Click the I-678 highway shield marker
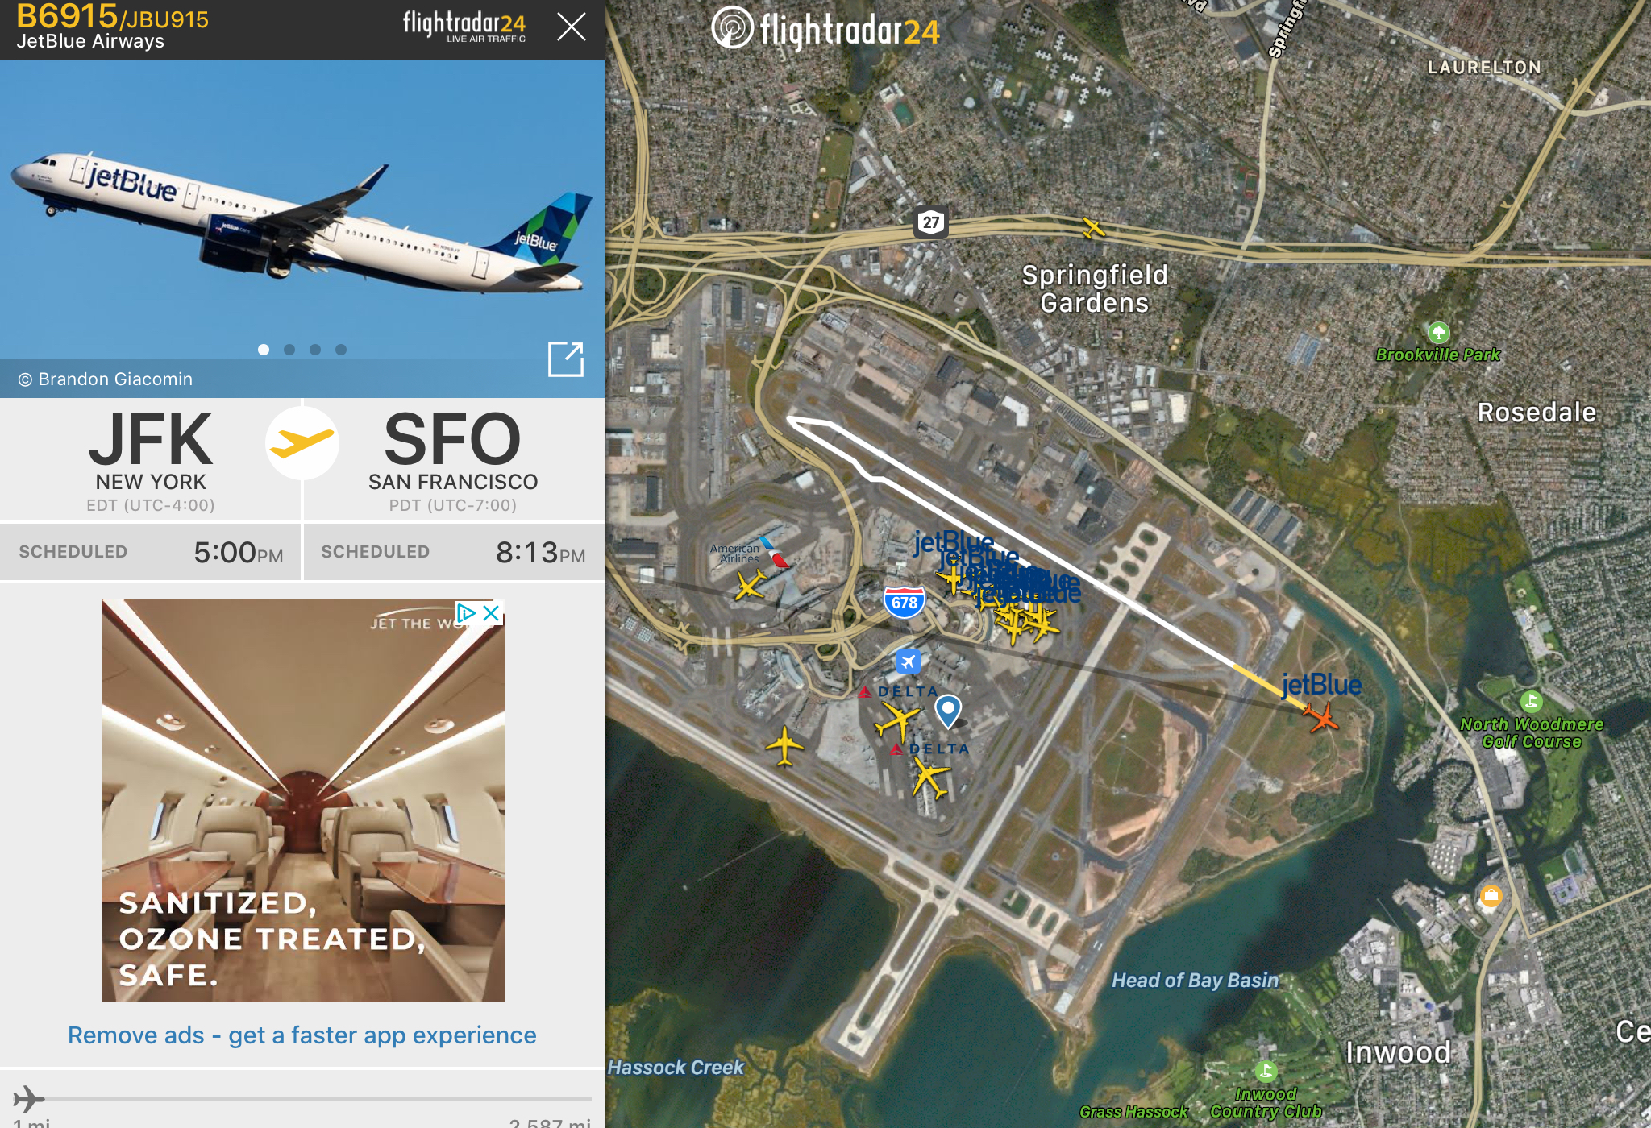The image size is (1651, 1128). coord(904,602)
